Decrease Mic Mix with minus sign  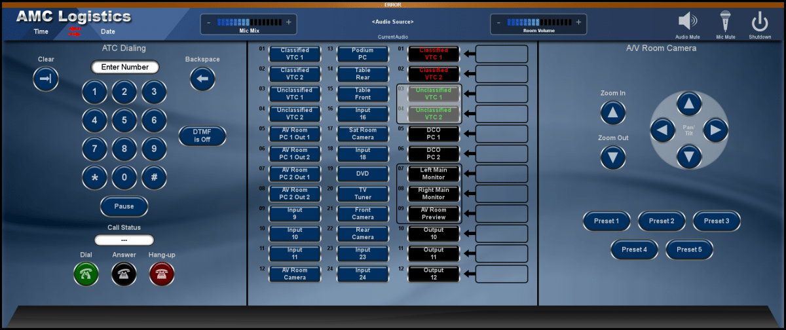point(208,22)
